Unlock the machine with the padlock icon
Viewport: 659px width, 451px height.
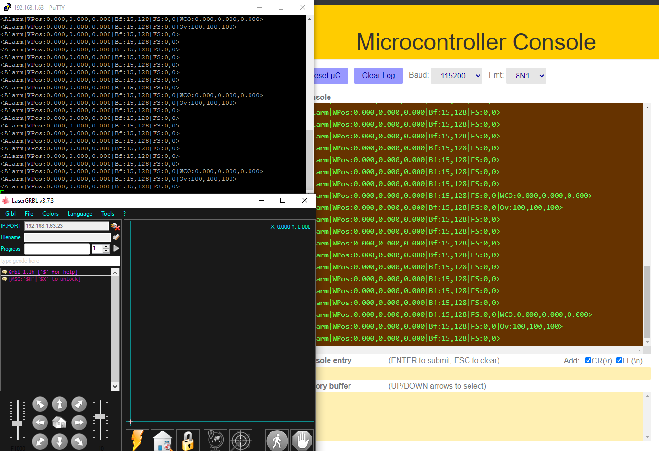point(188,440)
